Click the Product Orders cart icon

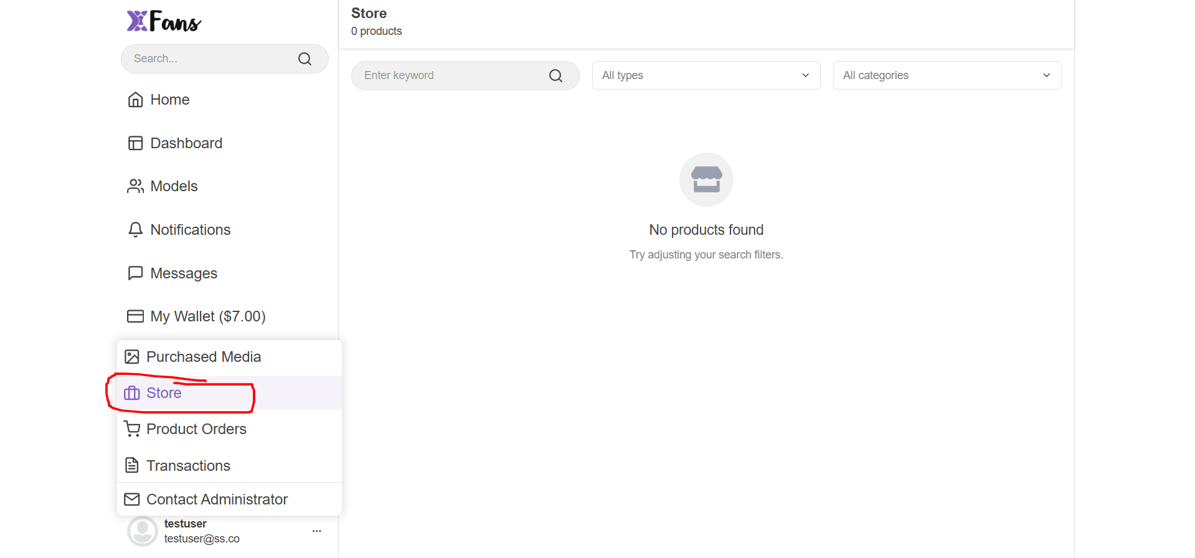[x=132, y=429]
